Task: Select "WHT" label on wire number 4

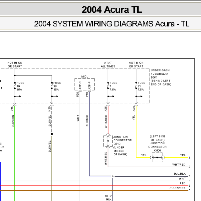Action: (x=182, y=179)
